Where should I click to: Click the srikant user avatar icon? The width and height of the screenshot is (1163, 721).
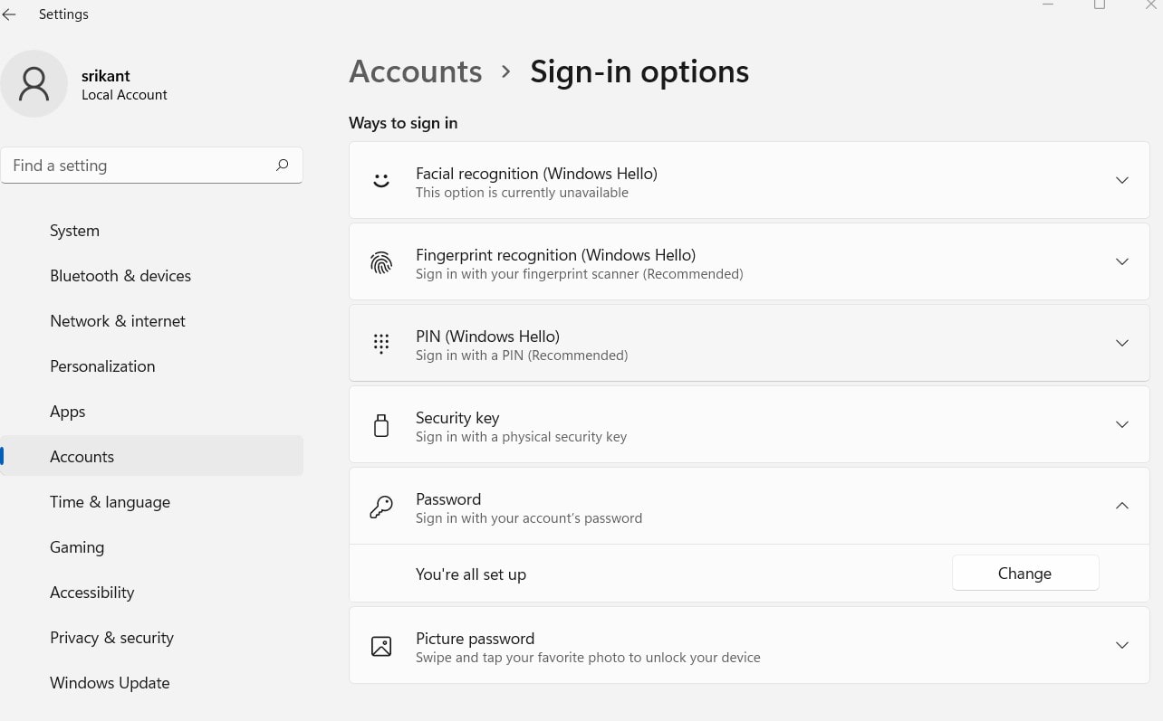click(34, 83)
